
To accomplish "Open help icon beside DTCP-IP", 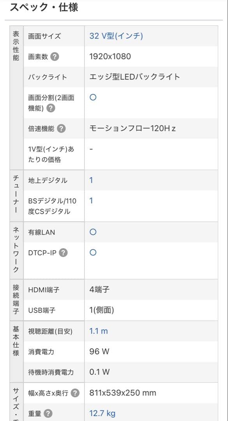I will 63,253.
